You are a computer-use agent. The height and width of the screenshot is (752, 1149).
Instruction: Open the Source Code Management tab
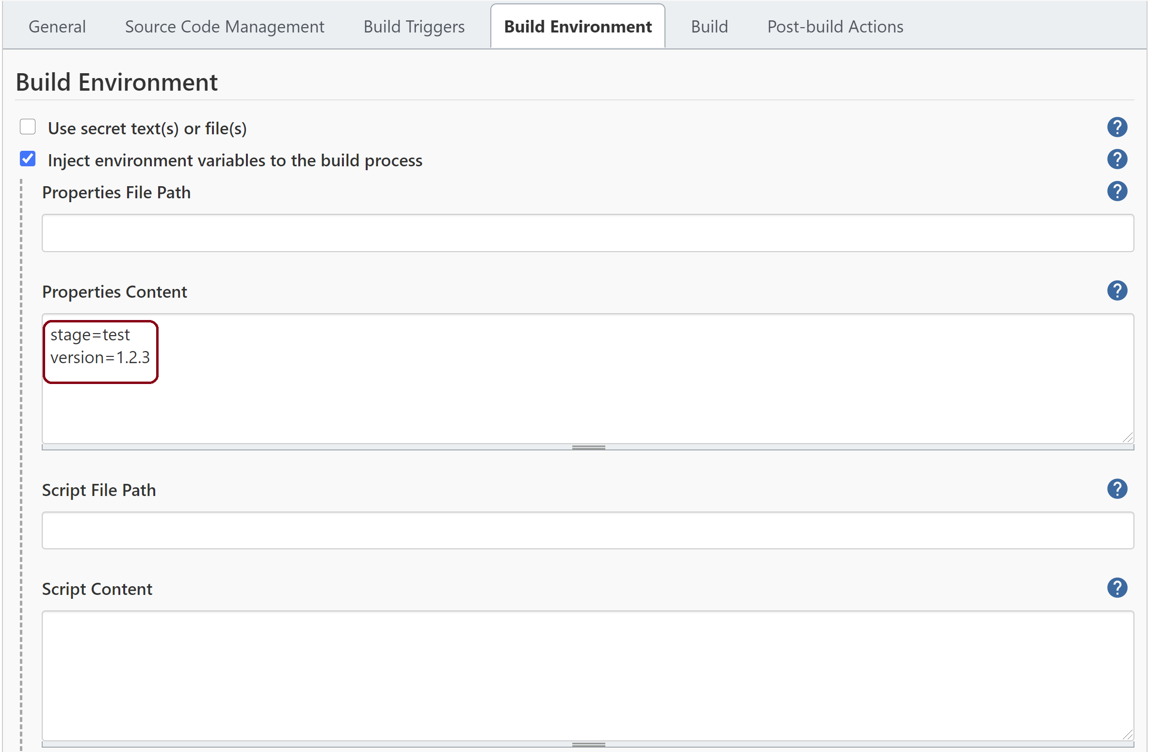pos(225,27)
